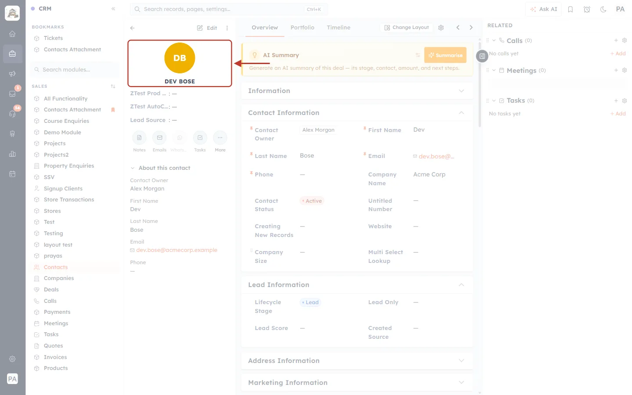Open the calendar icon in left rail
Screen dimensions: 632x395
click(x=12, y=174)
